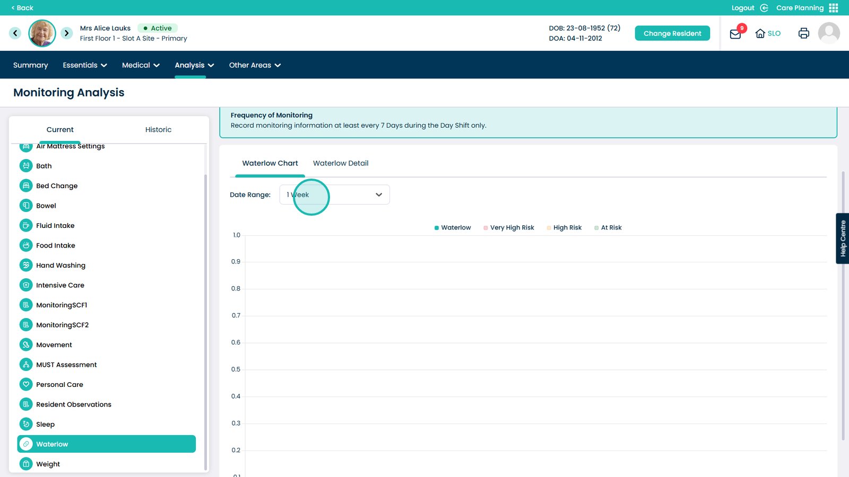
Task: Select the Sleep monitoring icon
Action: [x=26, y=424]
